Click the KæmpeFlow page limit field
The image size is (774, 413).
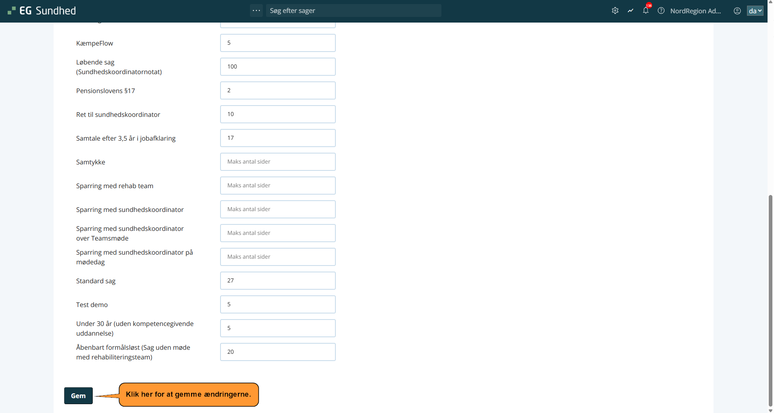tap(278, 43)
